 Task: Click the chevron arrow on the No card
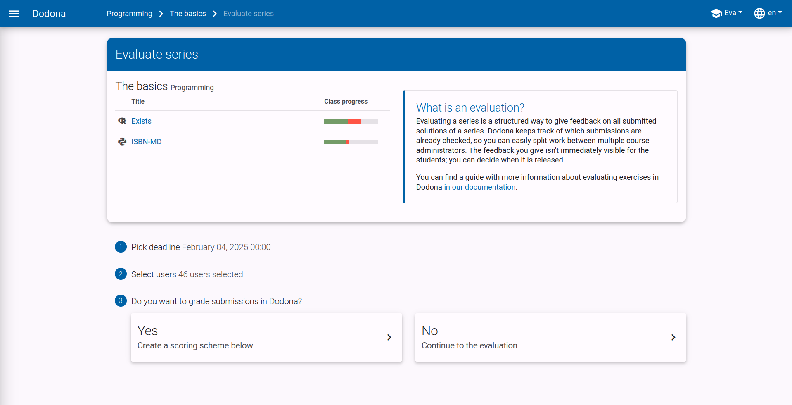point(673,338)
